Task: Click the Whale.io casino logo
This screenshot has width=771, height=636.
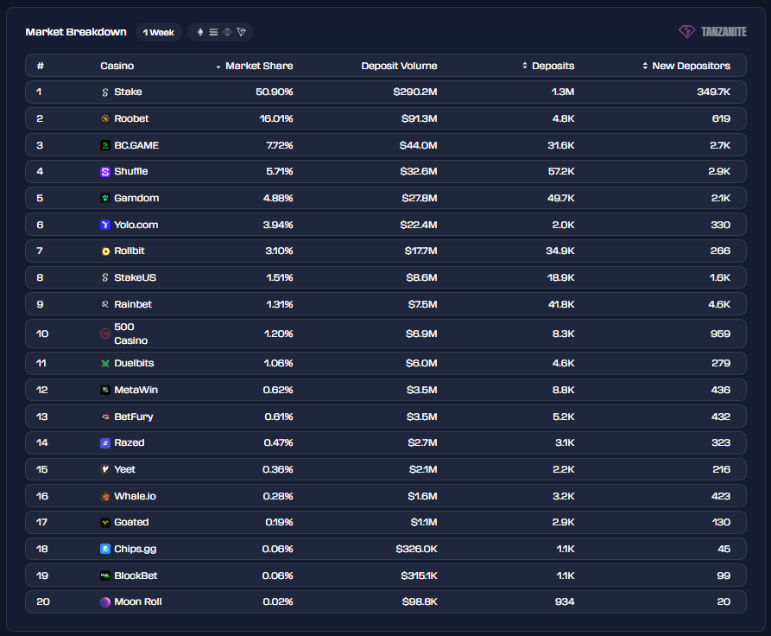Action: 104,496
